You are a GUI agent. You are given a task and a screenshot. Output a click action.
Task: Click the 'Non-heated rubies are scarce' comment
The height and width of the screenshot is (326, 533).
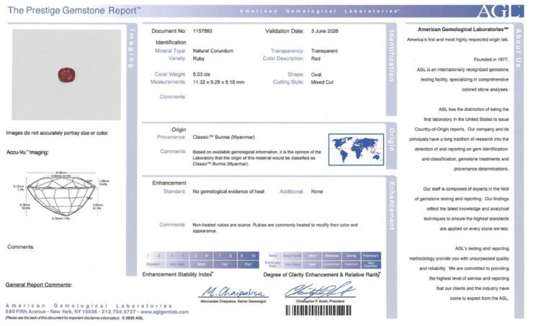pos(275,228)
